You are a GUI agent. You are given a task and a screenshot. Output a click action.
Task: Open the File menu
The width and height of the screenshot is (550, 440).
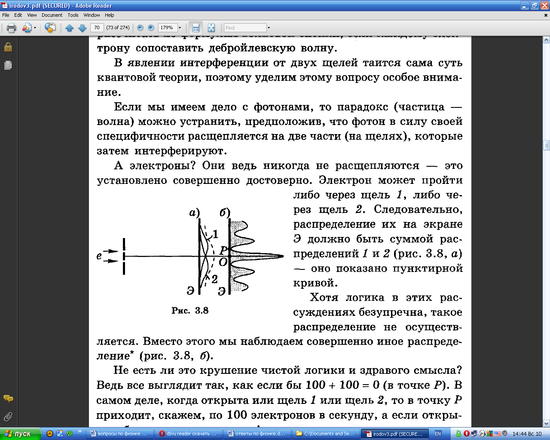(6, 15)
